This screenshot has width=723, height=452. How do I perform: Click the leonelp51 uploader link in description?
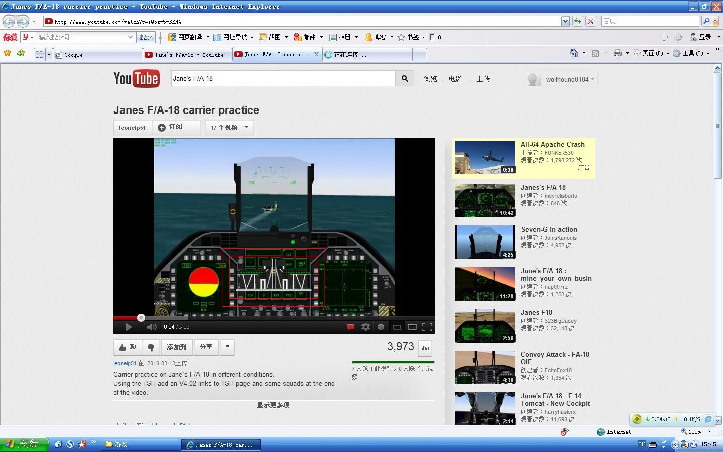click(125, 363)
